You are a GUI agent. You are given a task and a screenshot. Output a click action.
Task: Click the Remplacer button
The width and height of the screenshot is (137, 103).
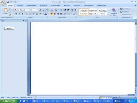click(x=125, y=12)
